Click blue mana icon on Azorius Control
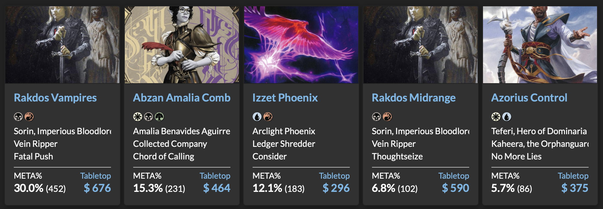This screenshot has height=209, width=603. [507, 117]
